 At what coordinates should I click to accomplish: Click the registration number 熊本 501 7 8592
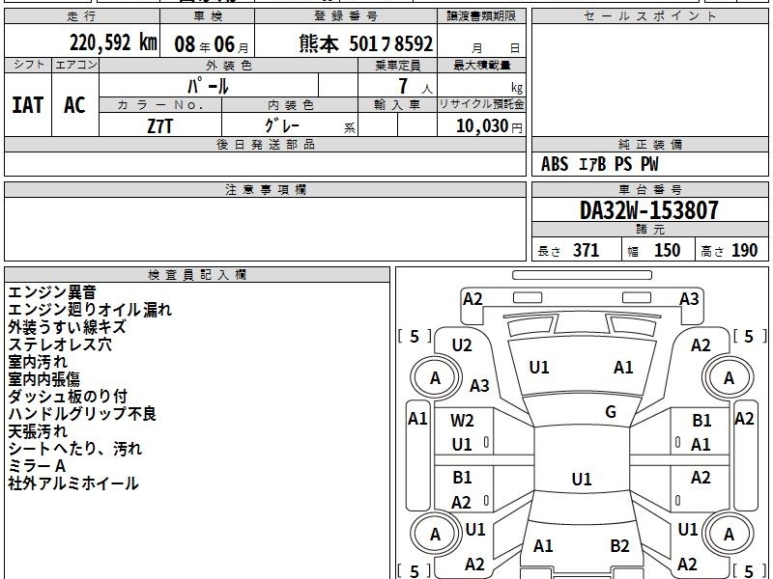[x=366, y=43]
